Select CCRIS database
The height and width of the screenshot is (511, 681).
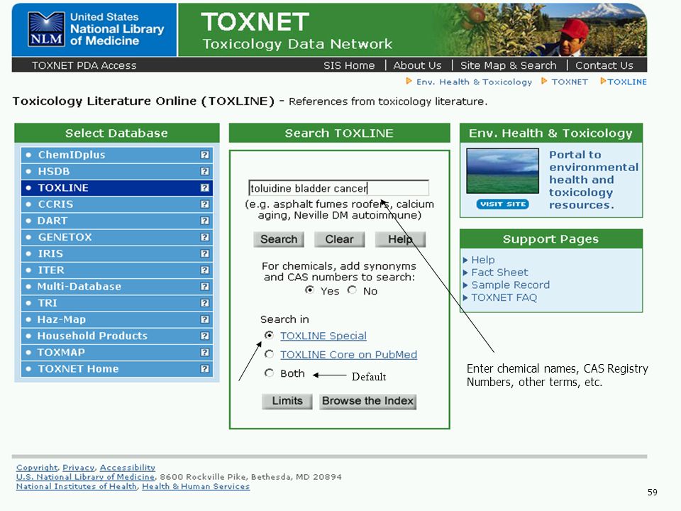pyautogui.click(x=117, y=204)
